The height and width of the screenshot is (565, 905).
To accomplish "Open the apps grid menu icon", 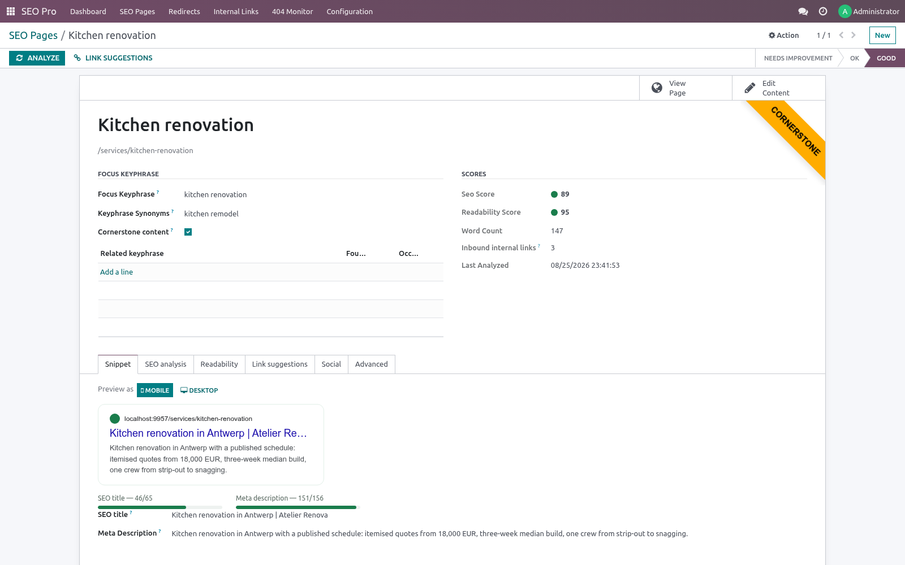I will click(x=11, y=11).
